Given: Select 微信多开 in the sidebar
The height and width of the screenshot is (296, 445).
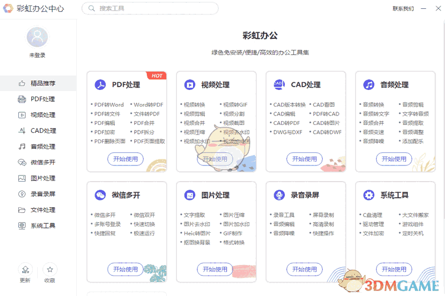Looking at the screenshot, I should 38,162.
